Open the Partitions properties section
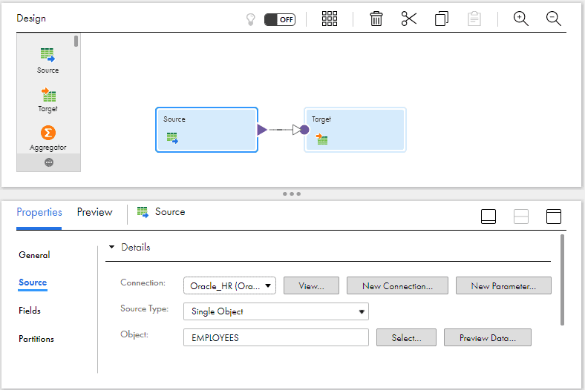This screenshot has height=390, width=585. point(36,339)
